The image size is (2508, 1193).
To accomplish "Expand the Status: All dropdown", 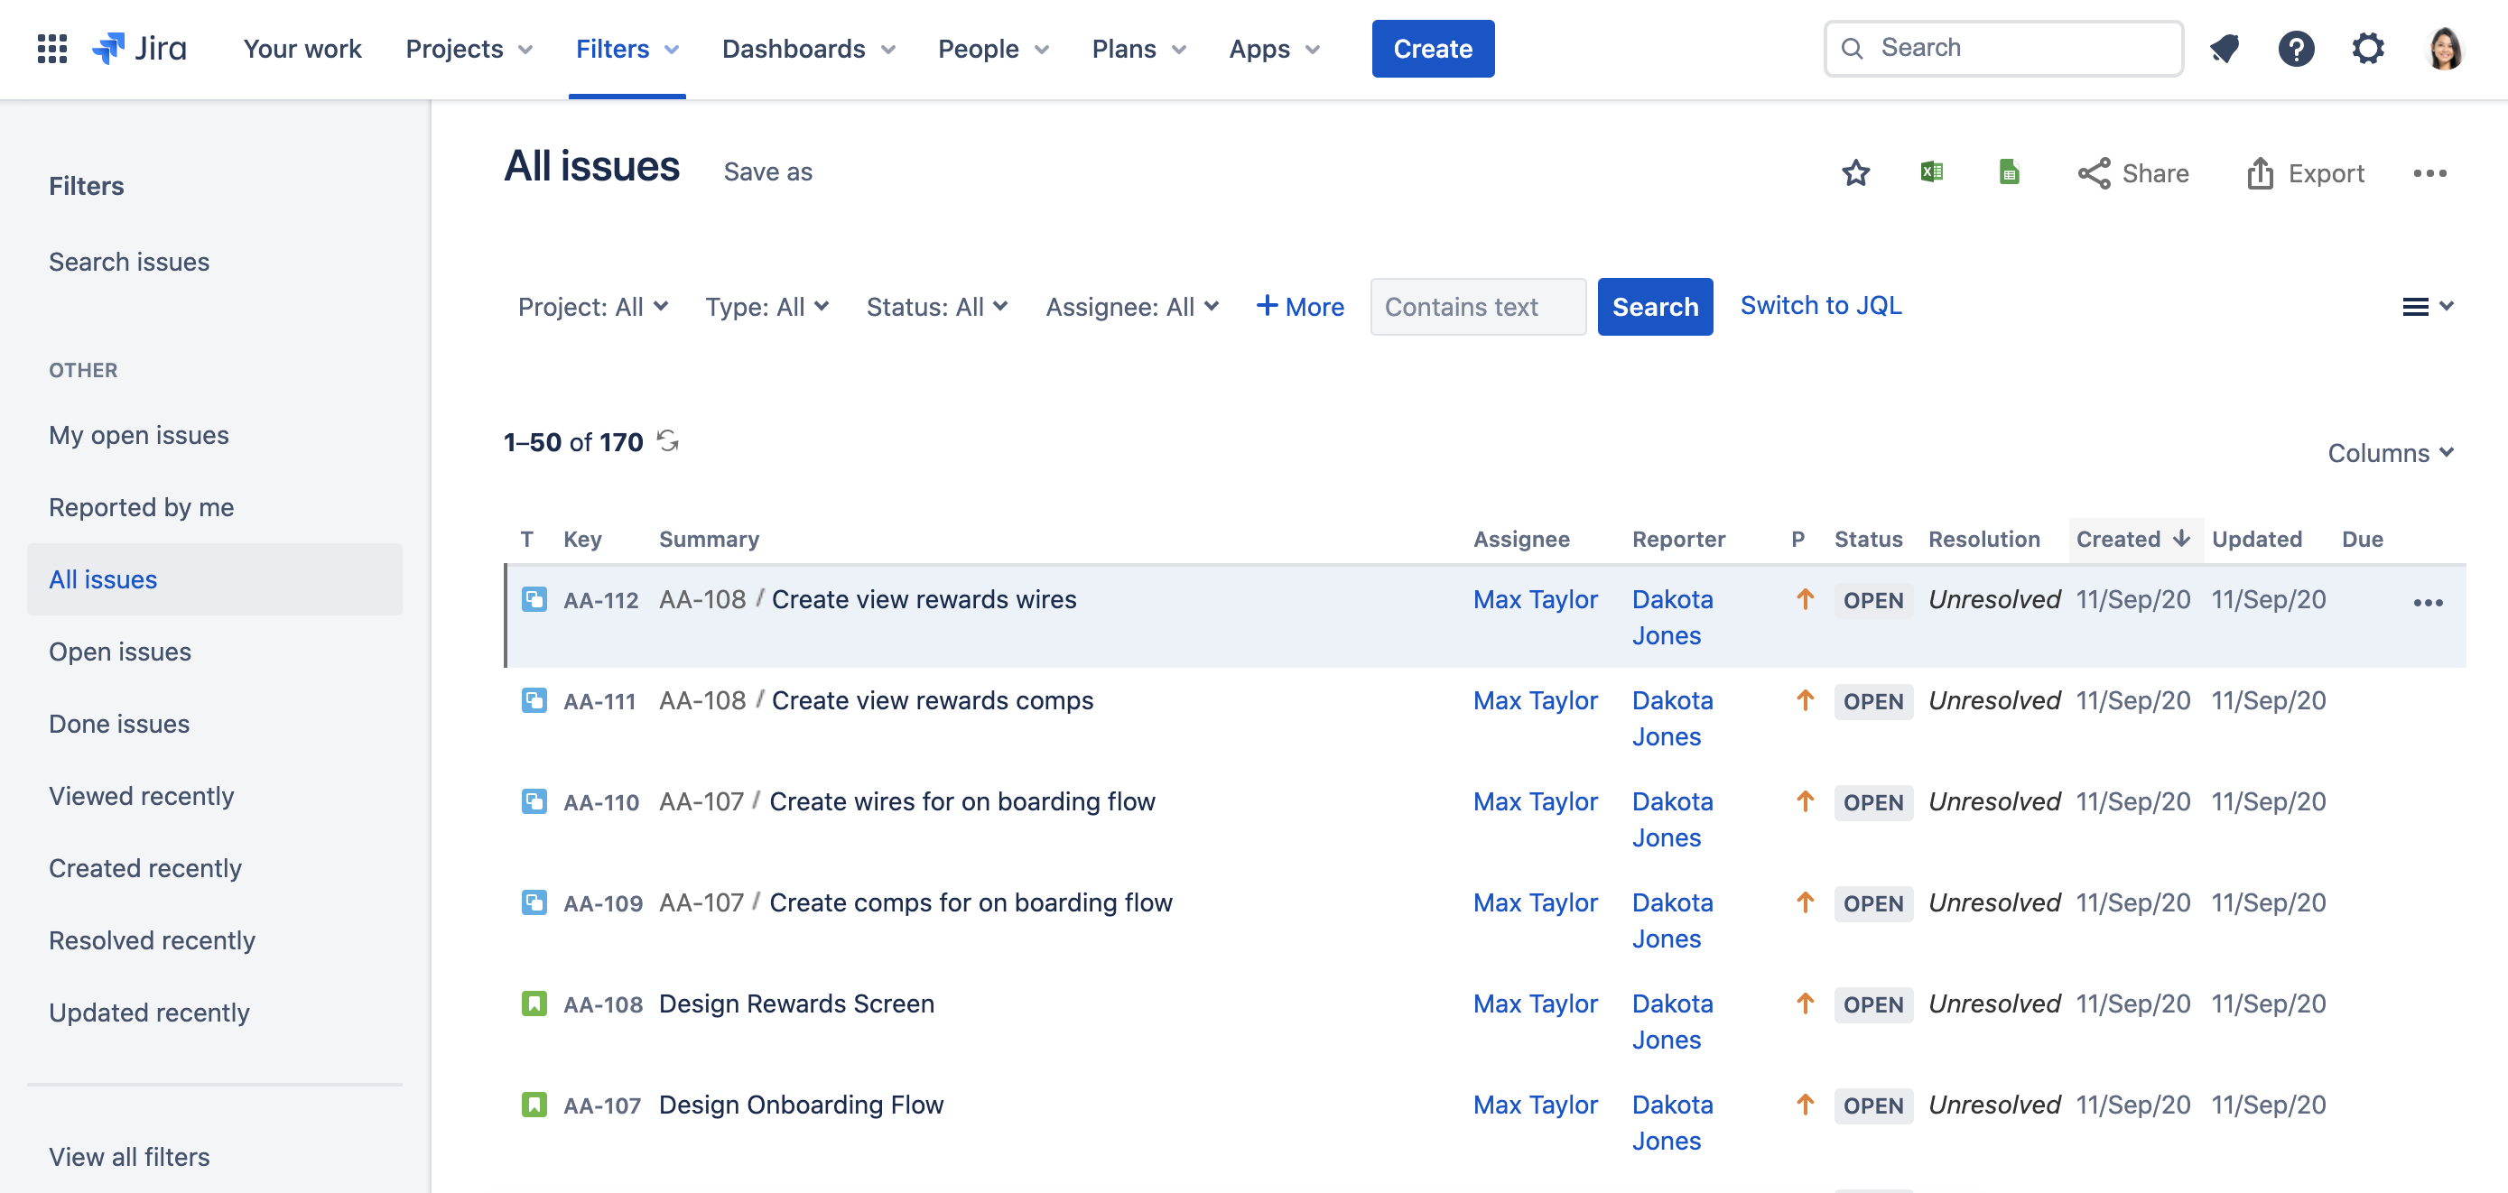I will pos(935,307).
